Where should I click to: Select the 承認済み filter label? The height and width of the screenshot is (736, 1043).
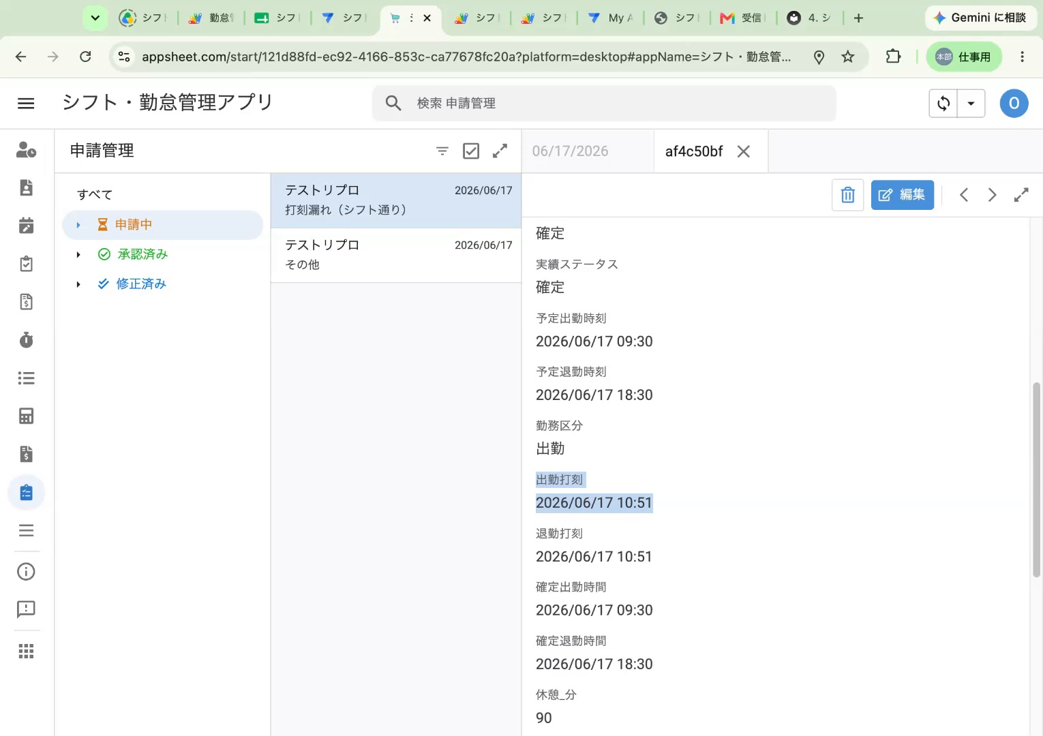pos(142,254)
